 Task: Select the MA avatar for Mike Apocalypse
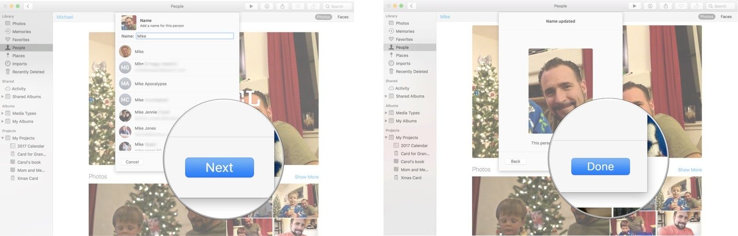click(125, 84)
